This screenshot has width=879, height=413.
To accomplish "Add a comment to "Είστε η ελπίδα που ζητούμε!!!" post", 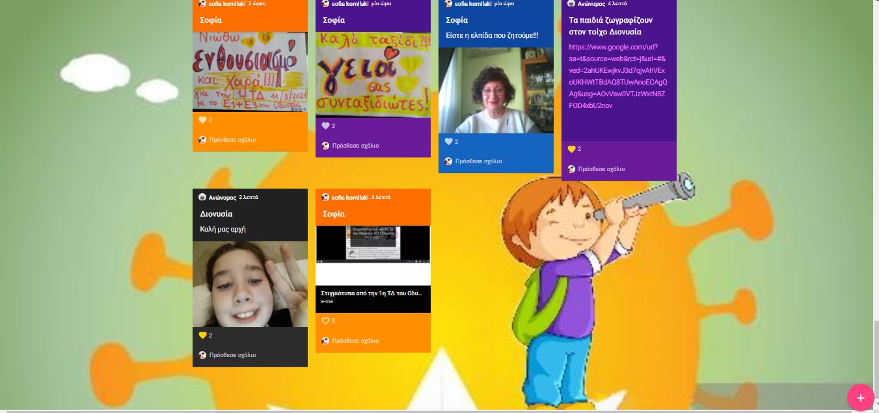I will [478, 161].
